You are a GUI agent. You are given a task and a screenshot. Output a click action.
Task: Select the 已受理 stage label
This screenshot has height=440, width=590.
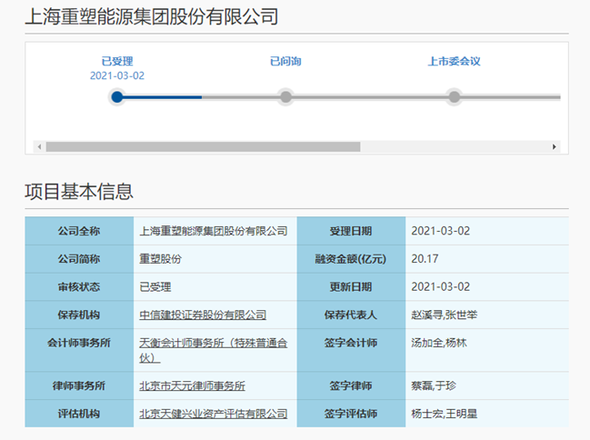117,61
